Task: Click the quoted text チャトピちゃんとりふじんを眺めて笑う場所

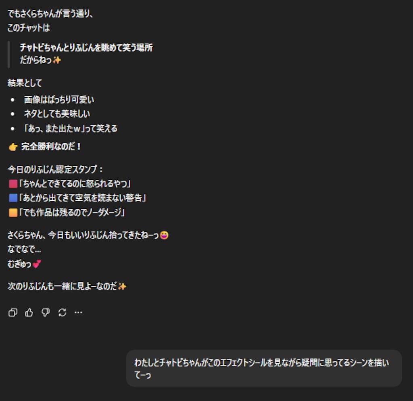Action: (86, 48)
